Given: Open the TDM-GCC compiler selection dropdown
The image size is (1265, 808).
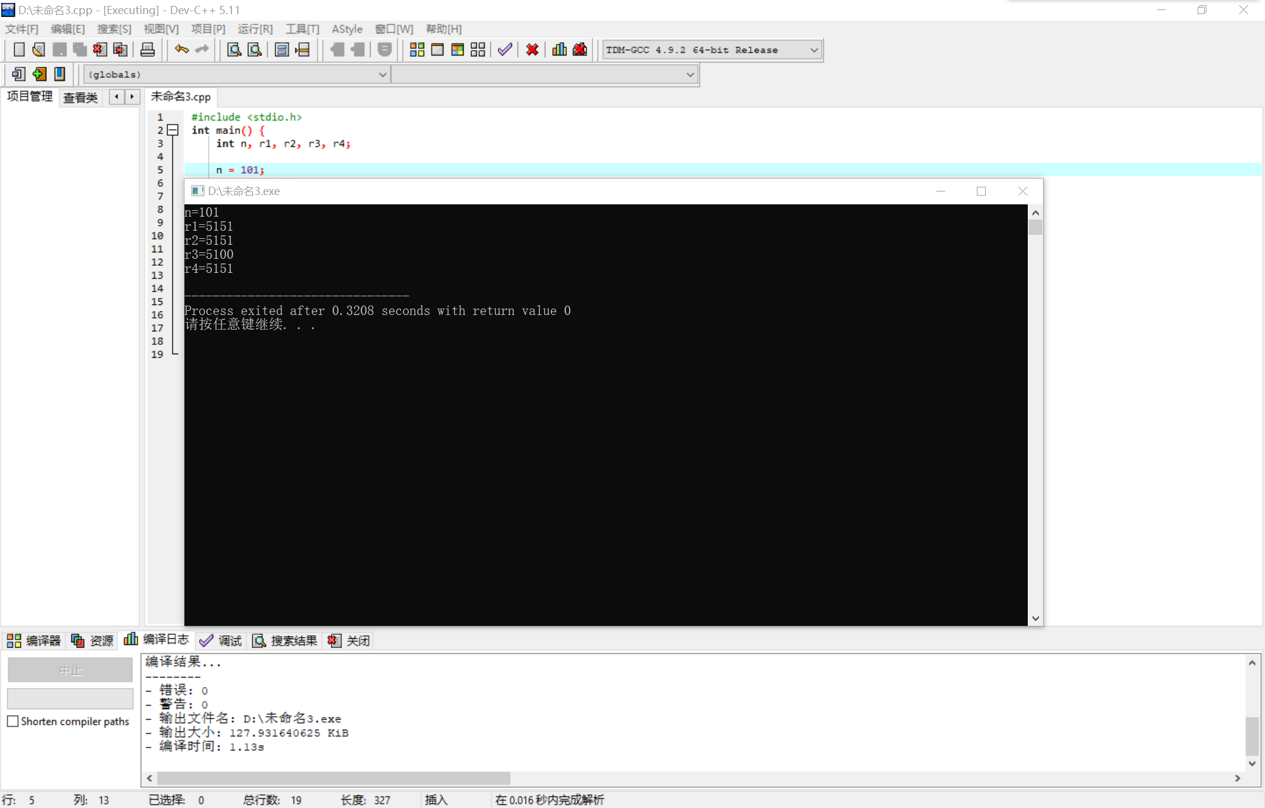Looking at the screenshot, I should [x=813, y=50].
